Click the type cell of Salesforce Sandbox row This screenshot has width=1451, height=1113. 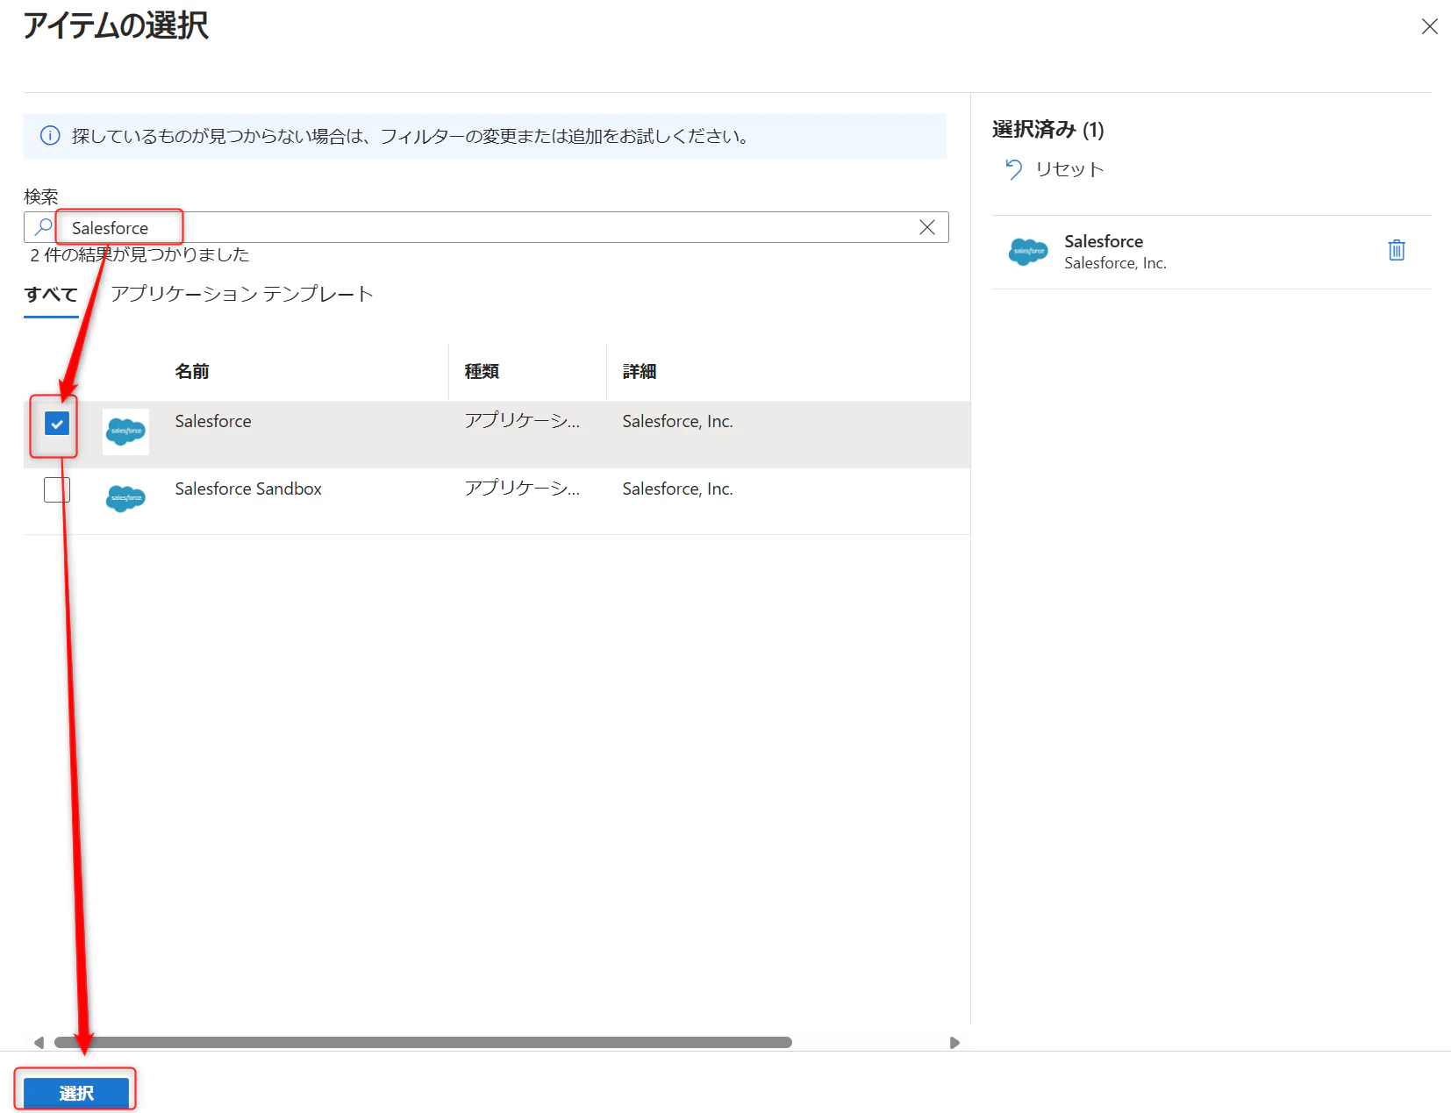coord(522,489)
